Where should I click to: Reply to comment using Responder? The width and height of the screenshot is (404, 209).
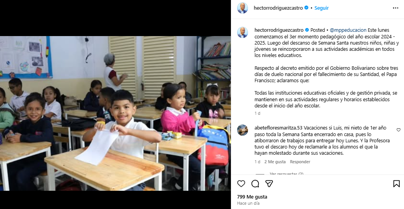point(300,162)
